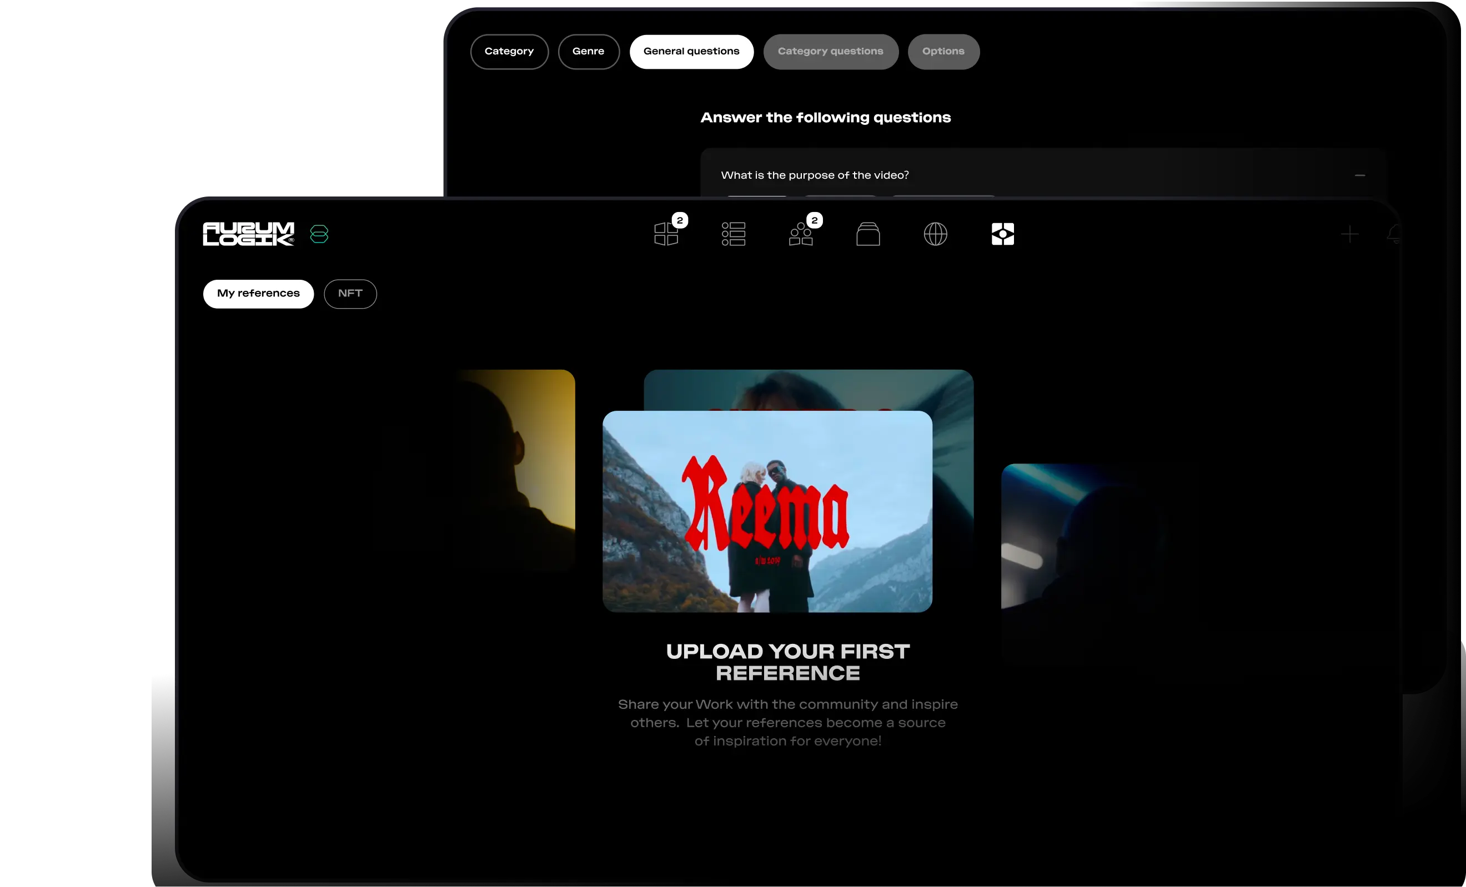Viewport: 1466px width, 887px height.
Task: Click 'Upload your first reference' heading
Action: pos(788,662)
